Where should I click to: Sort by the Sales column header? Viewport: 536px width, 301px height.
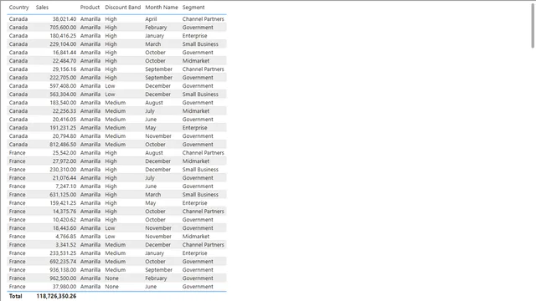(42, 8)
